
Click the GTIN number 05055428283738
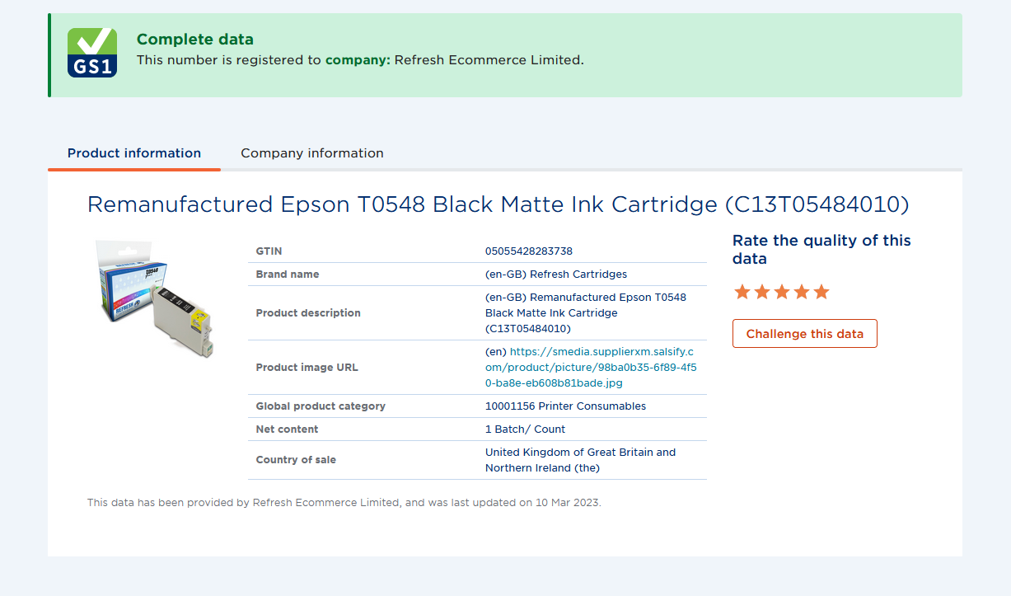[528, 251]
